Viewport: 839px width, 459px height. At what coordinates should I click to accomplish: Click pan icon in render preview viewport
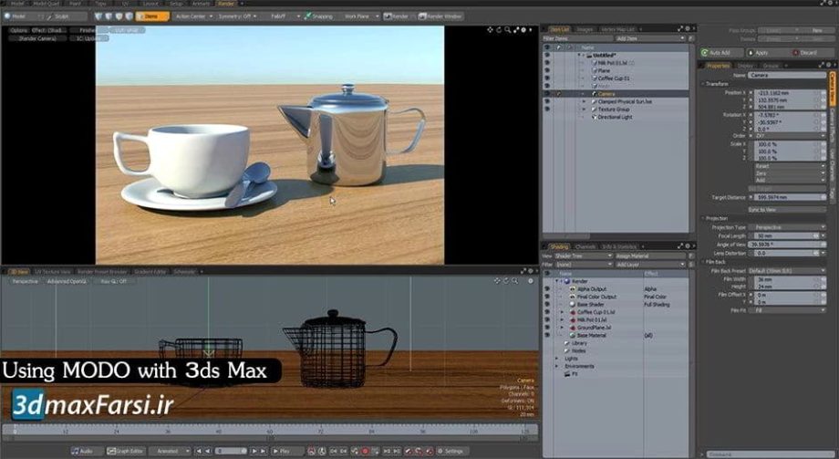point(490,30)
